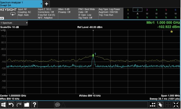This screenshot has width=181, height=109.
Task: Open the screen layout grid icon
Action: click(153, 105)
